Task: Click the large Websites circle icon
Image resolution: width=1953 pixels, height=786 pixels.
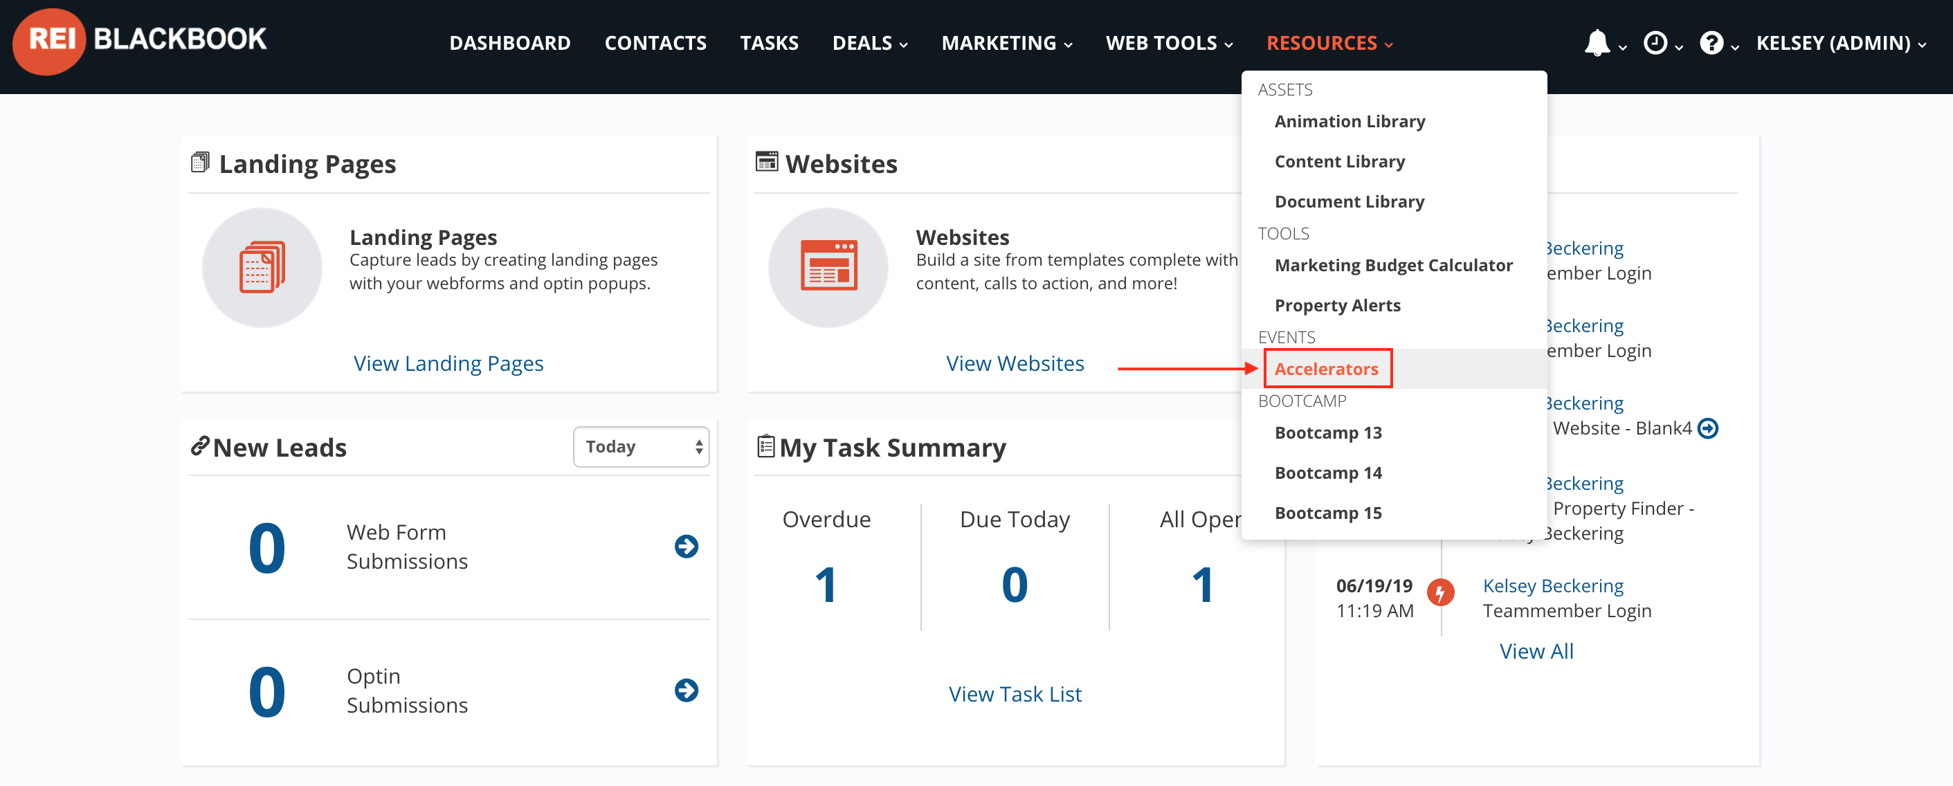Action: pyautogui.click(x=828, y=268)
